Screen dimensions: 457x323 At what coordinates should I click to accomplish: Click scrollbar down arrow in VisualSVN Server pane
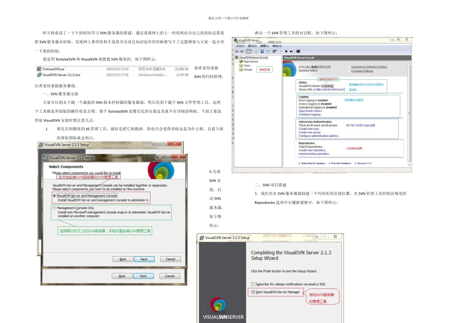pos(409,165)
